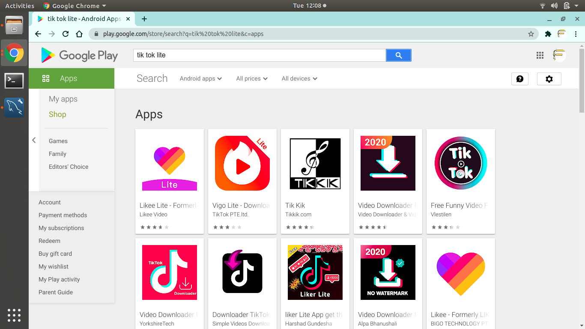Open Payment methods
585x329 pixels.
[63, 215]
